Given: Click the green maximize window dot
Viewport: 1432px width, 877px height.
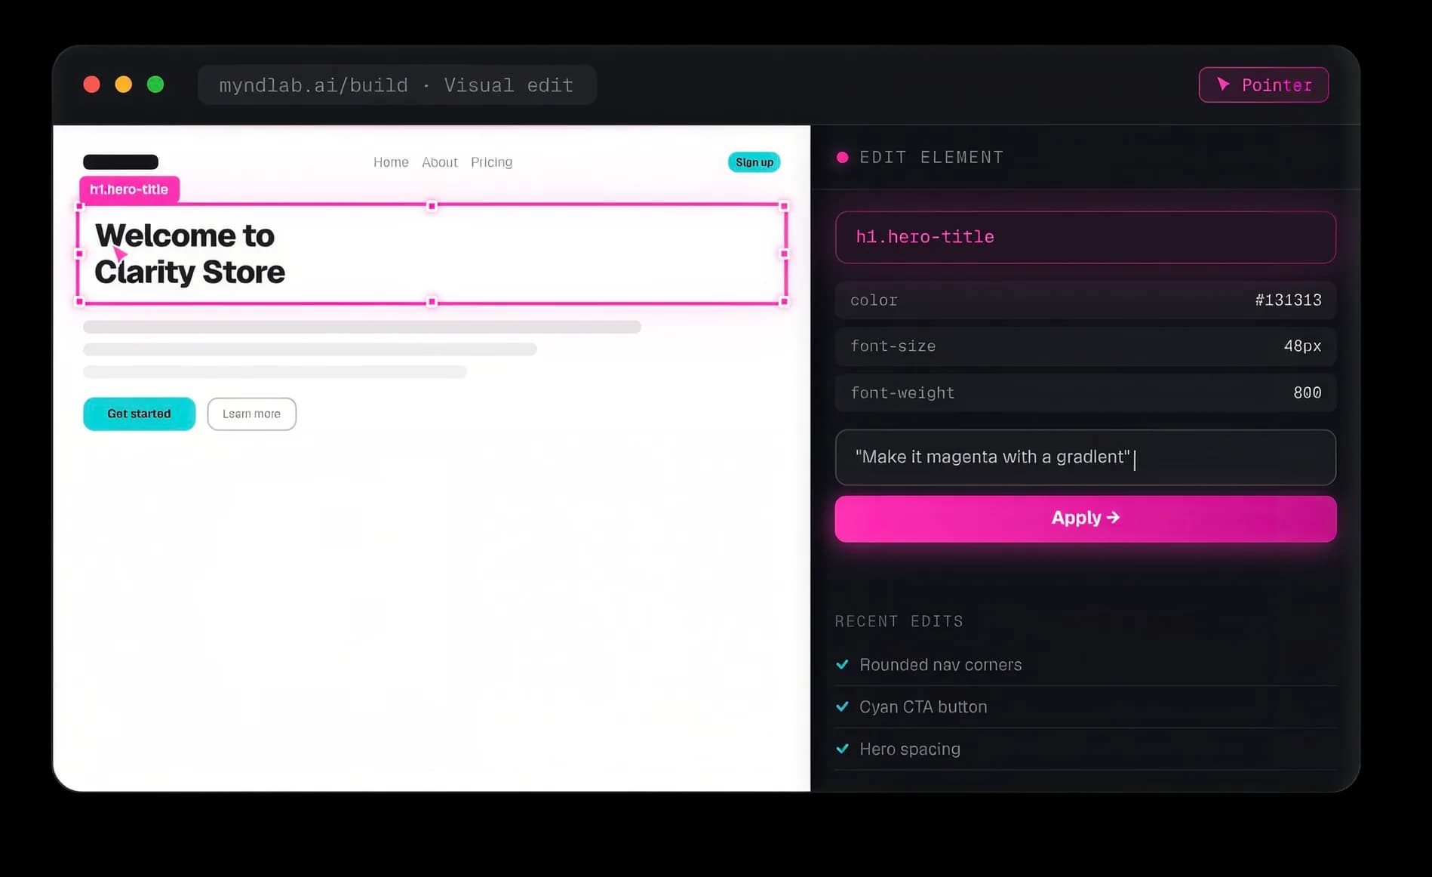Looking at the screenshot, I should point(155,85).
